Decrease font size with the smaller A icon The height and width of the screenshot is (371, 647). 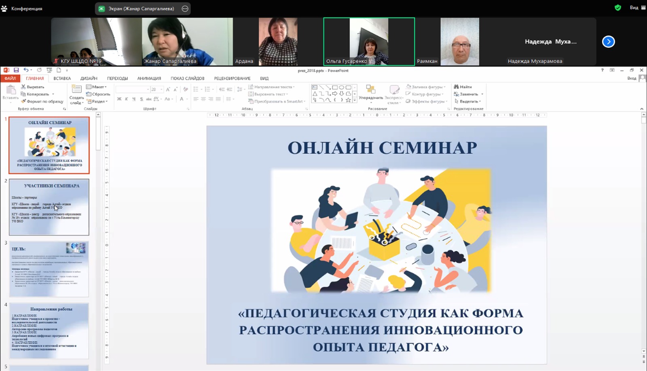point(175,89)
